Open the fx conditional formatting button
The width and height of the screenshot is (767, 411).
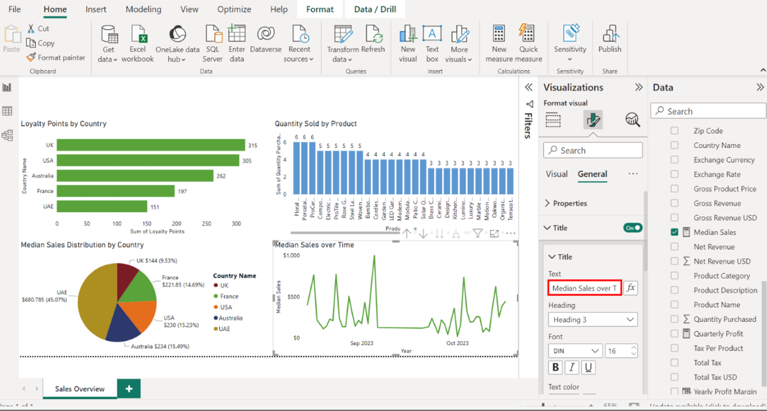[x=631, y=288]
